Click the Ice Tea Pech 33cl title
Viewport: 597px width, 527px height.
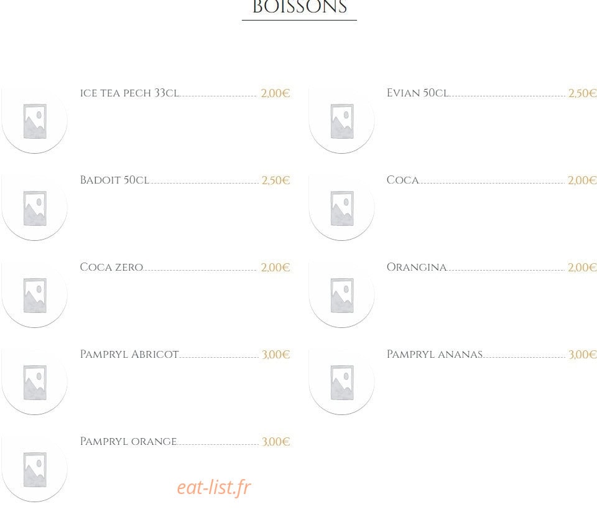[129, 93]
